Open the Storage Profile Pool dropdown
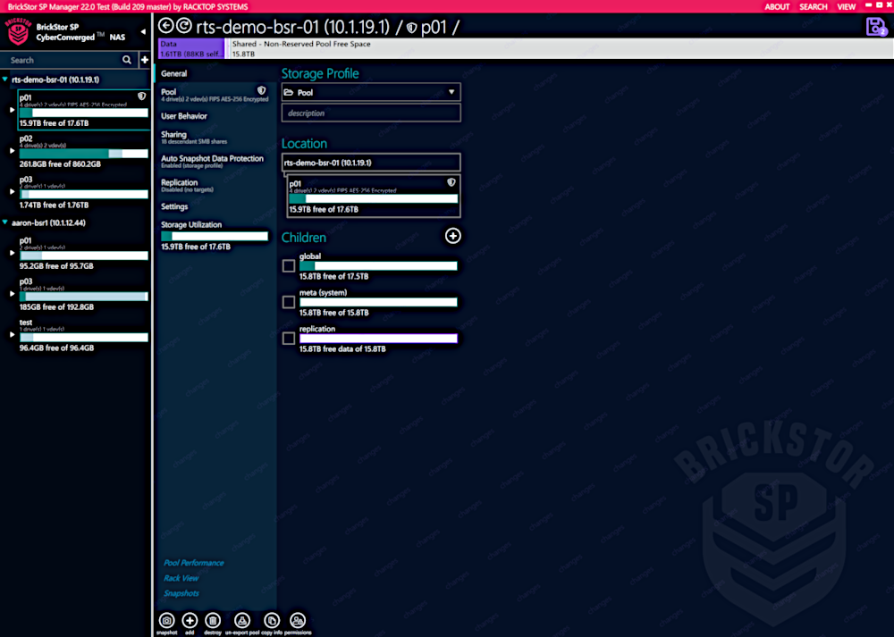This screenshot has height=637, width=894. 371,92
